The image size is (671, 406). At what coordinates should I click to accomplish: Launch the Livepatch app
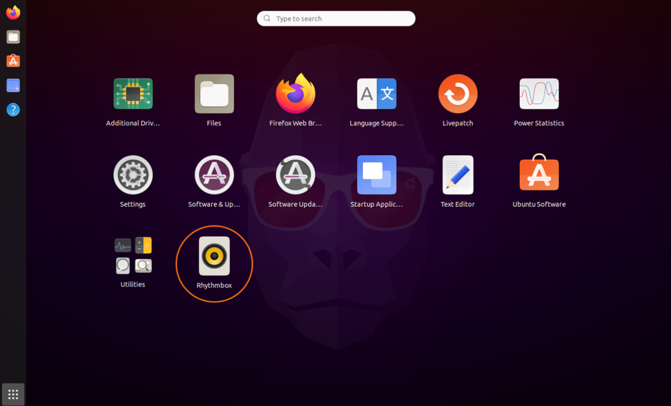458,94
